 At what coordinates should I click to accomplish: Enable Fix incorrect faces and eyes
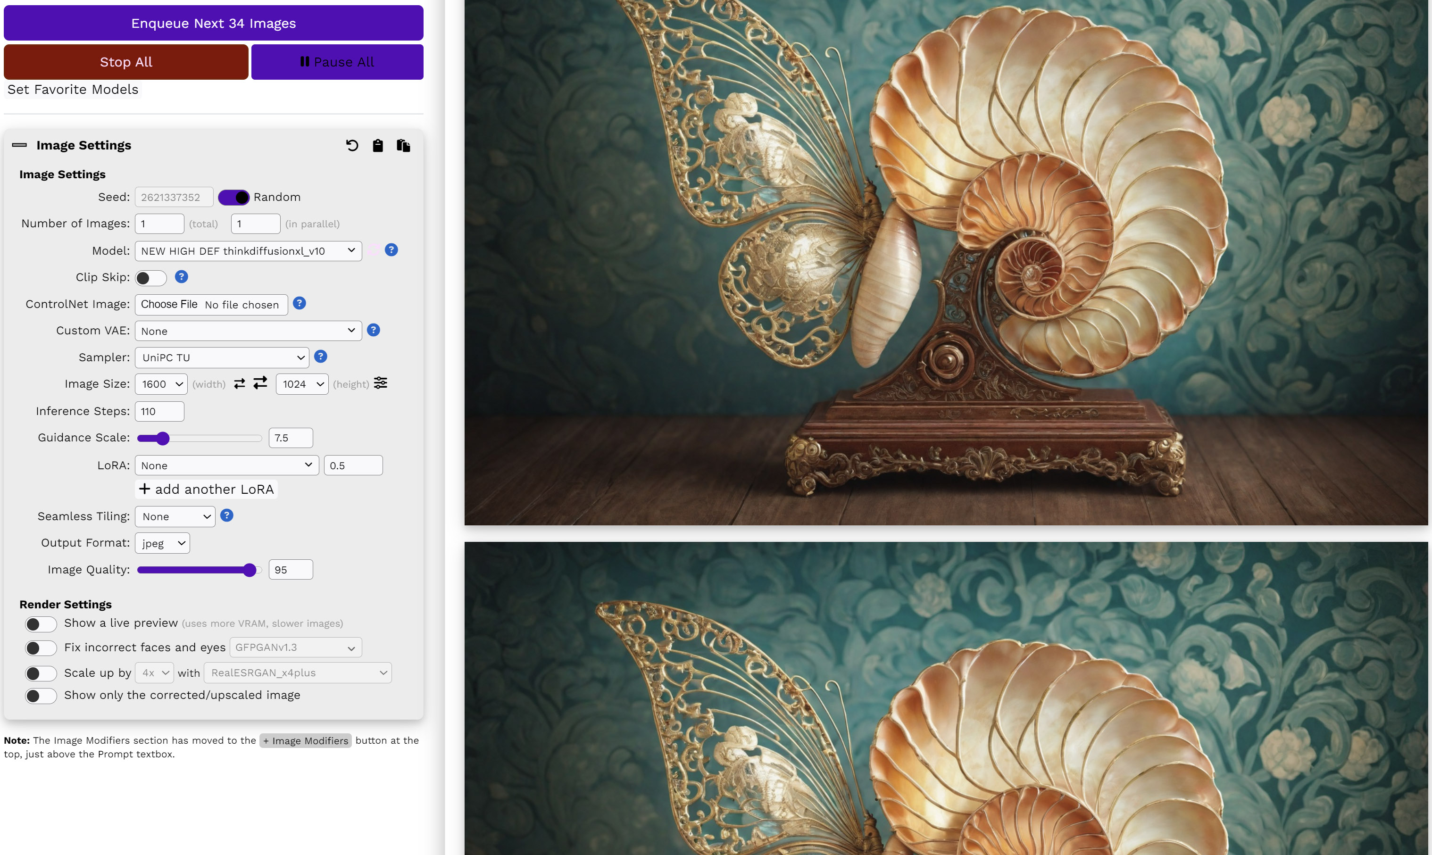[41, 648]
